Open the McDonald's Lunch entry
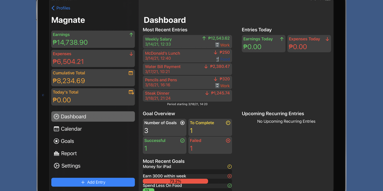This screenshot has width=383, height=191. click(x=187, y=56)
